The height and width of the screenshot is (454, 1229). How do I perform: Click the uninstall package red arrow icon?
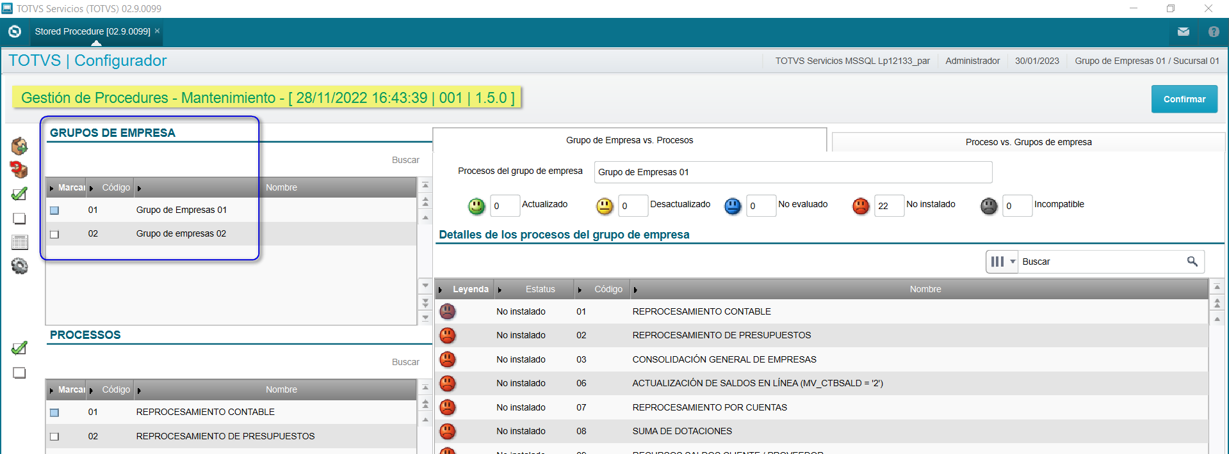point(19,169)
